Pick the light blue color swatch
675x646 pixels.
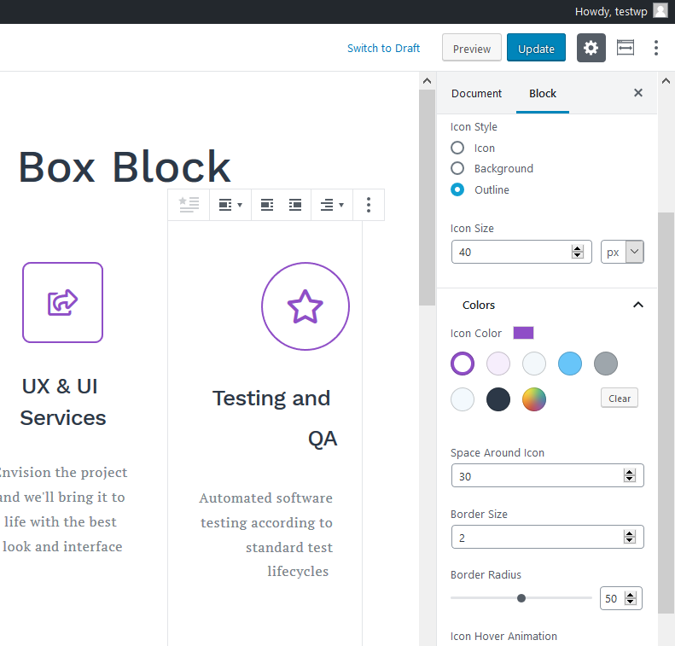click(570, 364)
